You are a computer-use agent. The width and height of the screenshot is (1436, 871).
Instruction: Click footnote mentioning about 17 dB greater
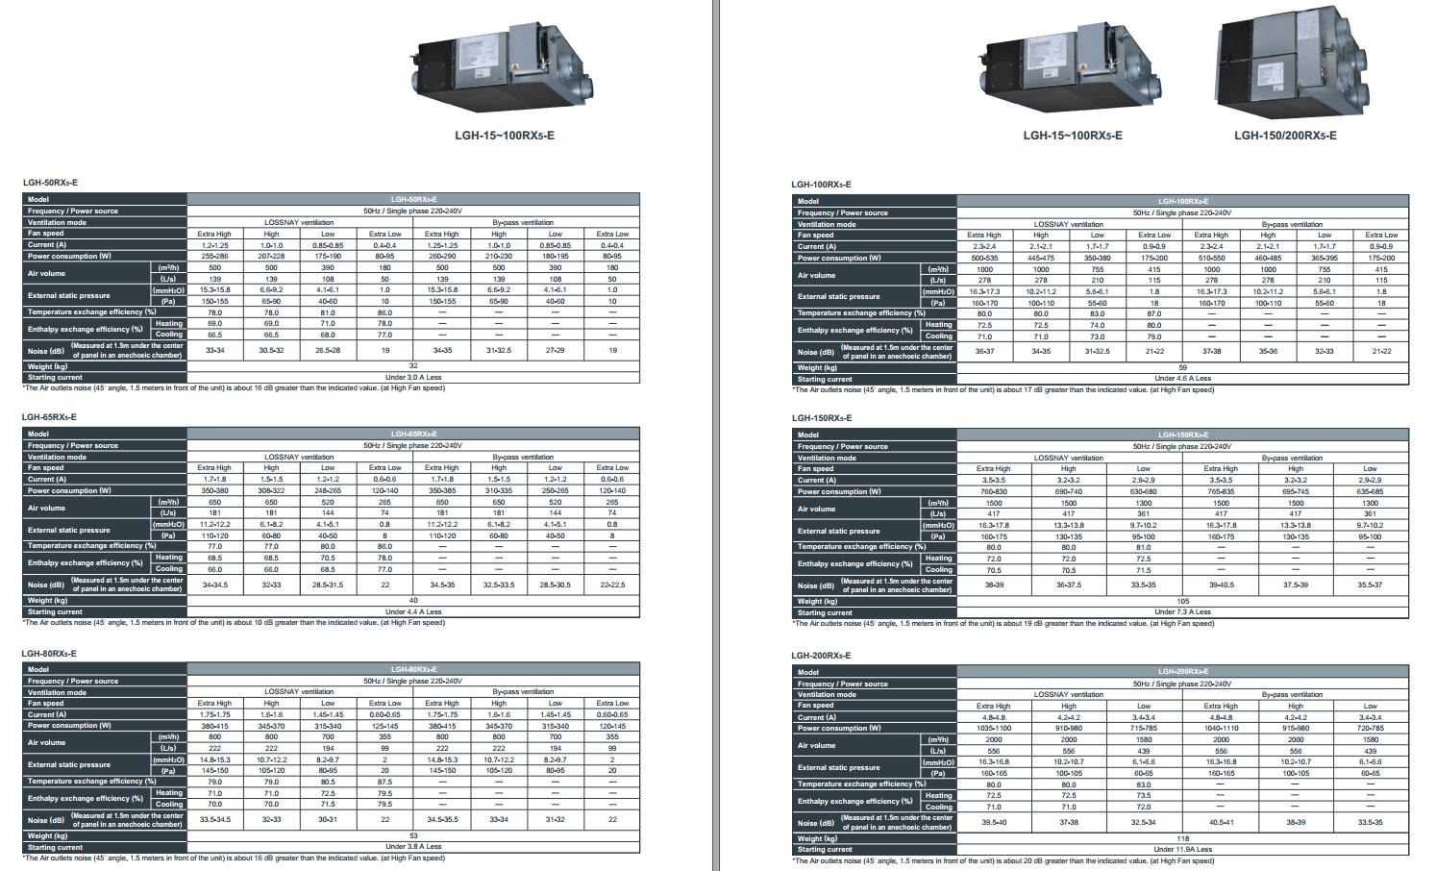pyautogui.click(x=1003, y=390)
